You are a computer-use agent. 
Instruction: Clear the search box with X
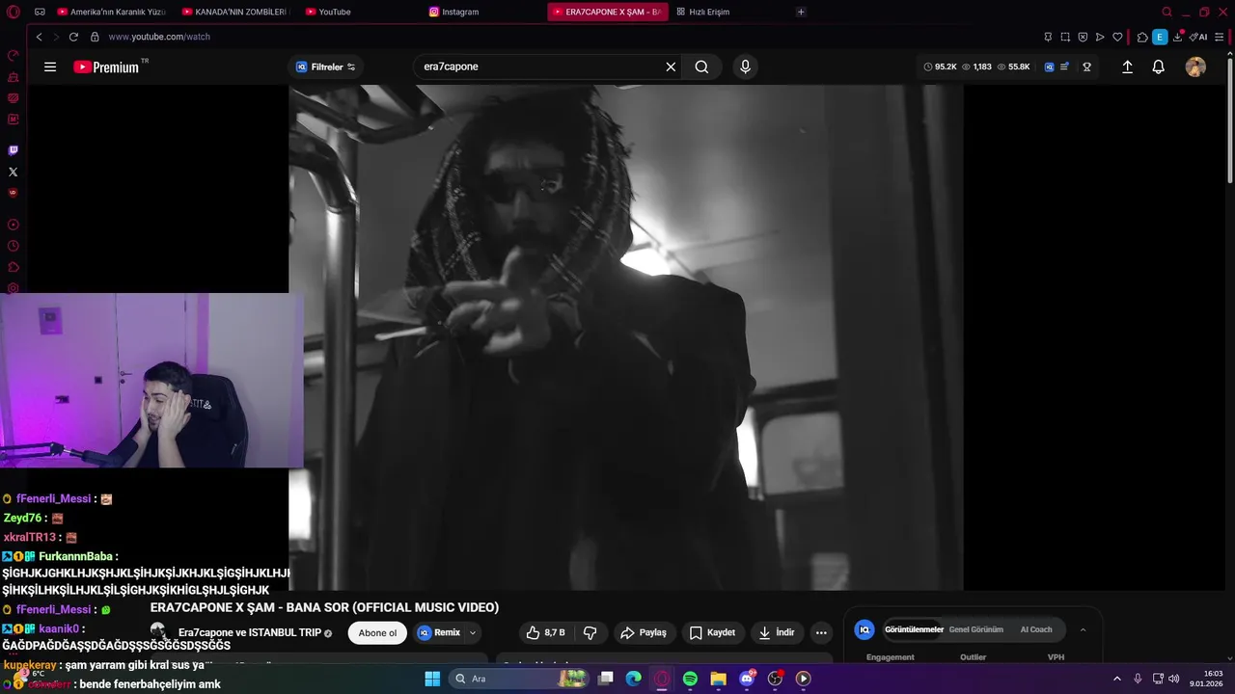tap(671, 67)
